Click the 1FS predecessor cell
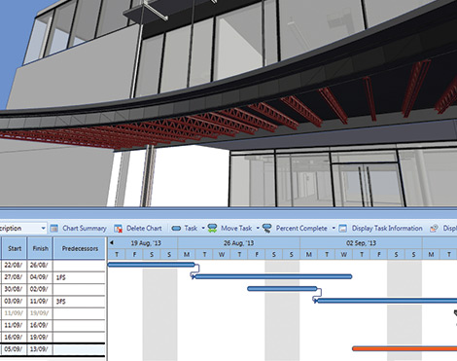 point(80,277)
